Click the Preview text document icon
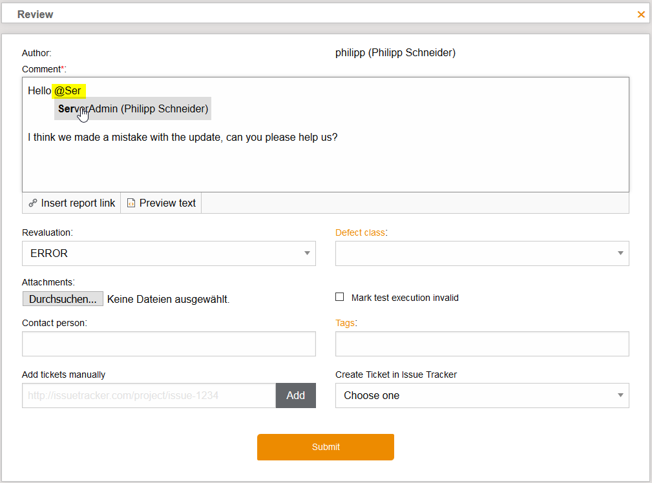Image resolution: width=652 pixels, height=483 pixels. [131, 203]
